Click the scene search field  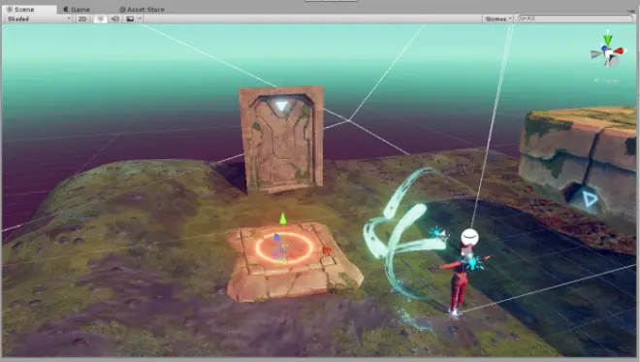click(575, 18)
